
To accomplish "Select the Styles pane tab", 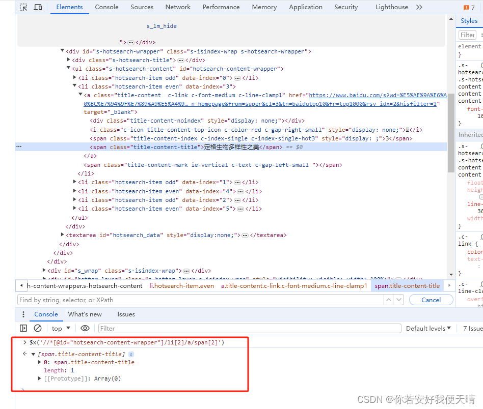I will (x=469, y=21).
